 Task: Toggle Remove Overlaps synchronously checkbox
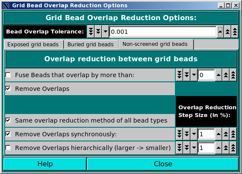(x=8, y=134)
